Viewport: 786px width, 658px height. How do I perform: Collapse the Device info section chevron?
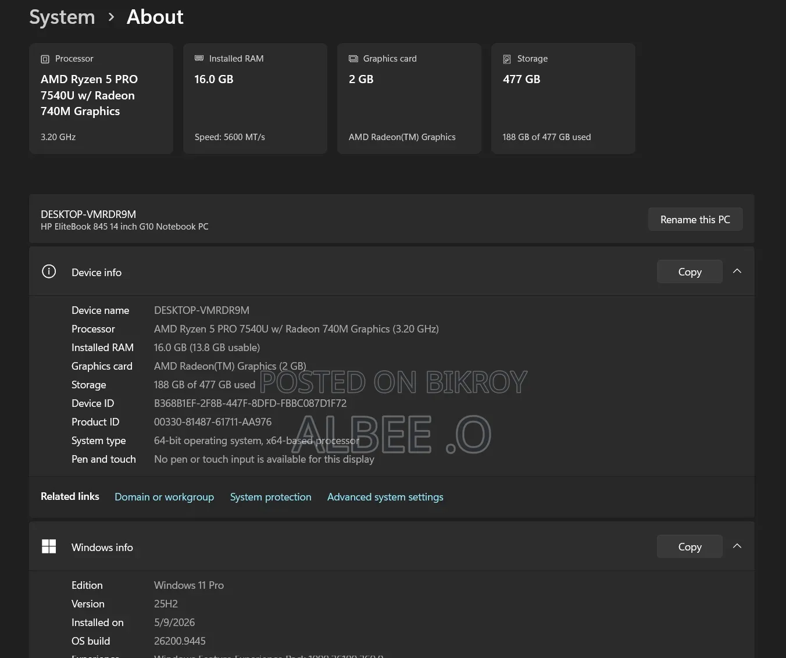(x=737, y=271)
